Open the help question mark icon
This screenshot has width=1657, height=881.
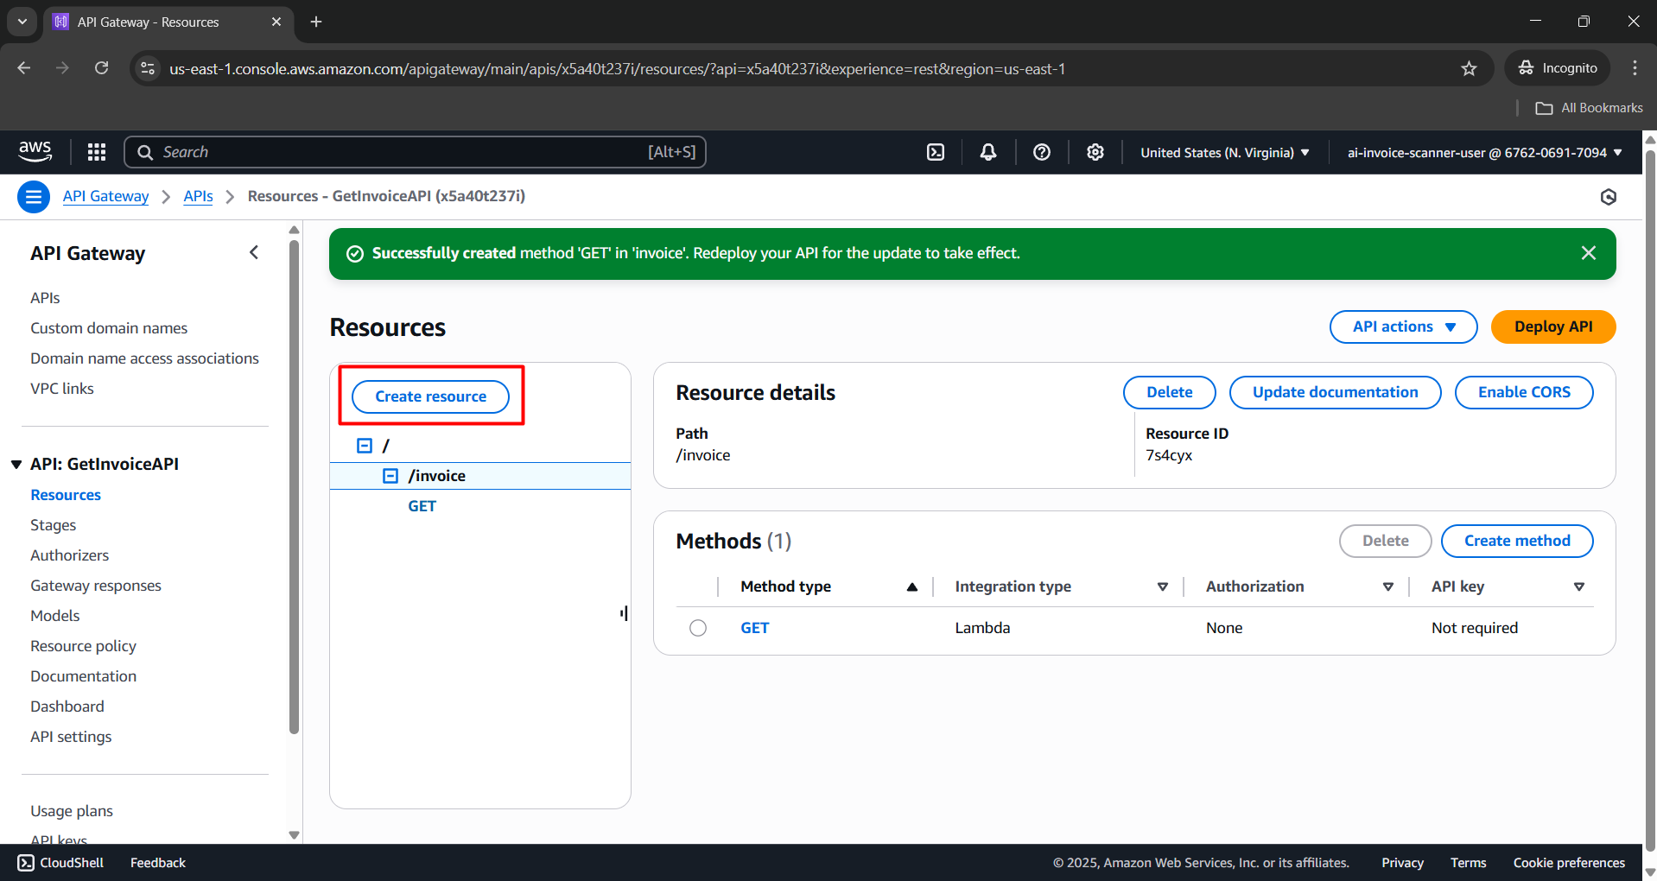pyautogui.click(x=1042, y=152)
